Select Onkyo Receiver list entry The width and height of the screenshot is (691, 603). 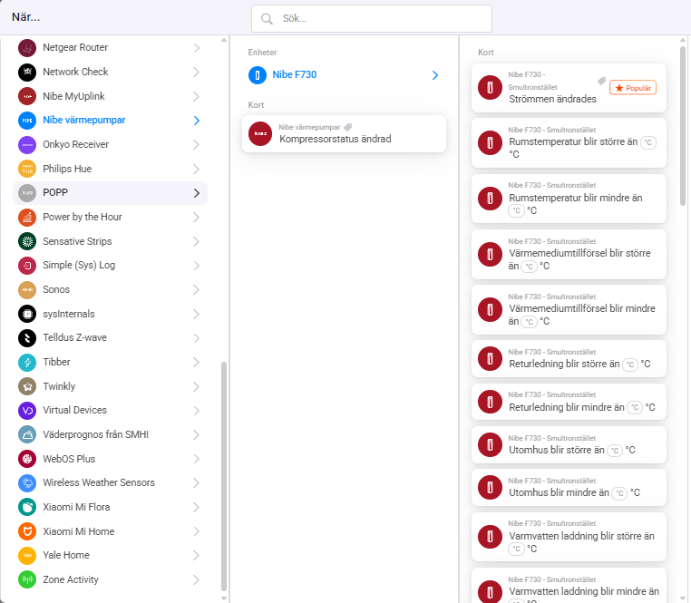(110, 144)
